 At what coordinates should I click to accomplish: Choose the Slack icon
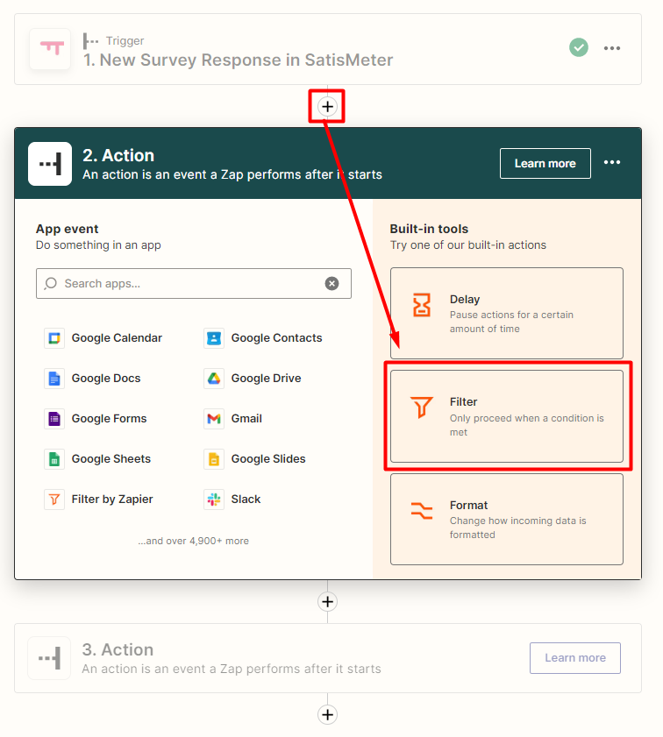pyautogui.click(x=214, y=500)
